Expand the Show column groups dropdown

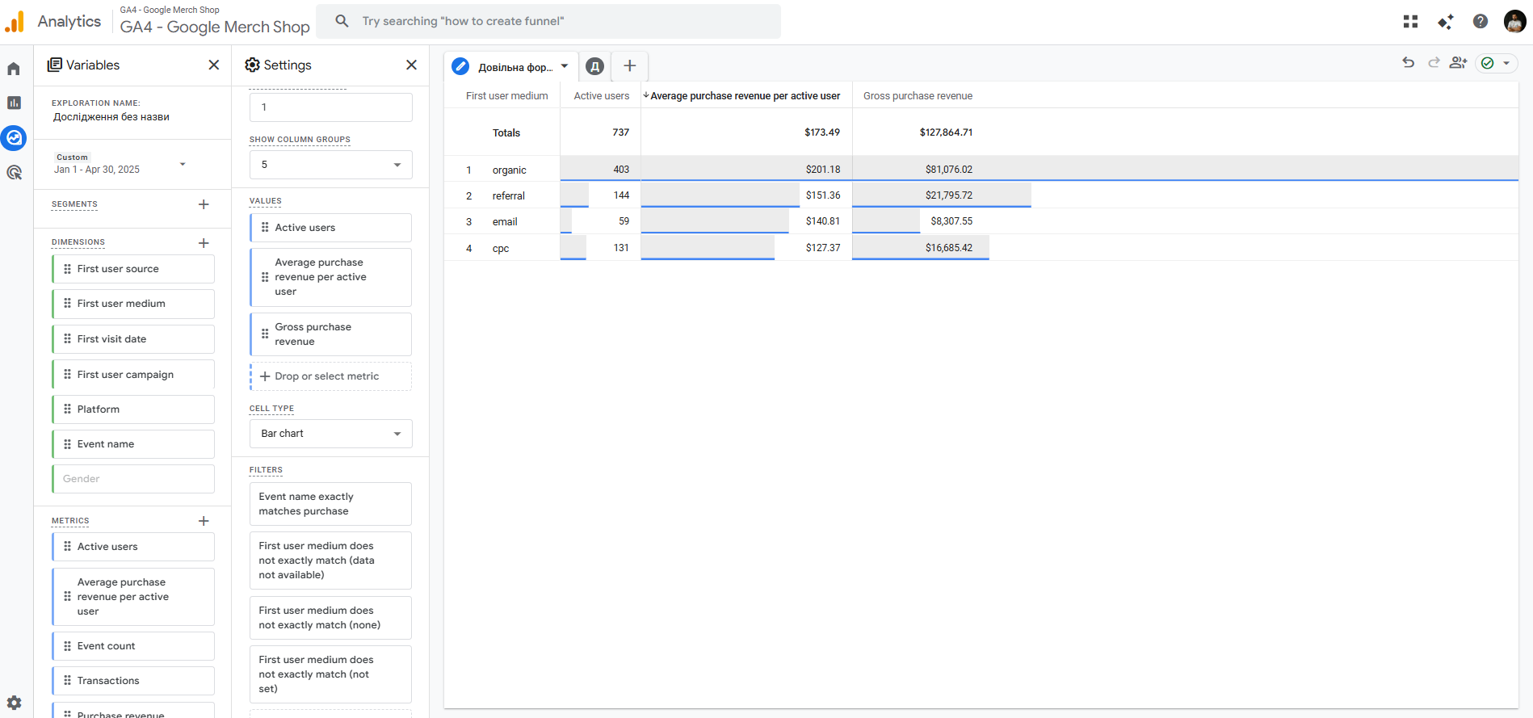click(x=331, y=165)
